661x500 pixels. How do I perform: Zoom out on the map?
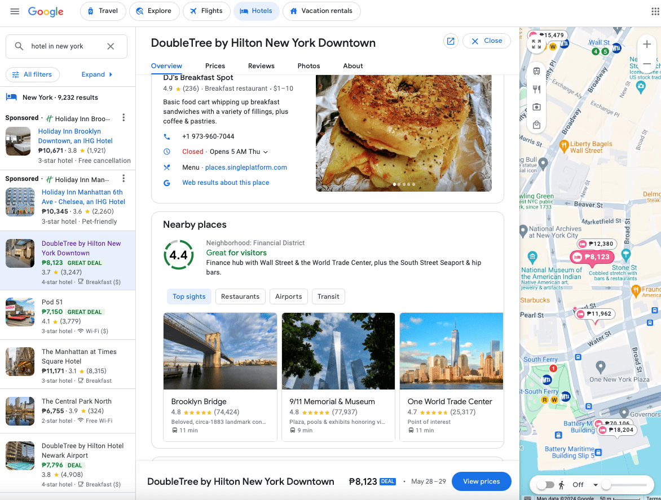[647, 64]
